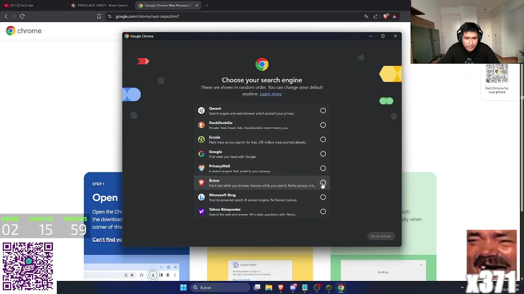The width and height of the screenshot is (524, 294).
Task: Reload the current page
Action: pyautogui.click(x=23, y=16)
